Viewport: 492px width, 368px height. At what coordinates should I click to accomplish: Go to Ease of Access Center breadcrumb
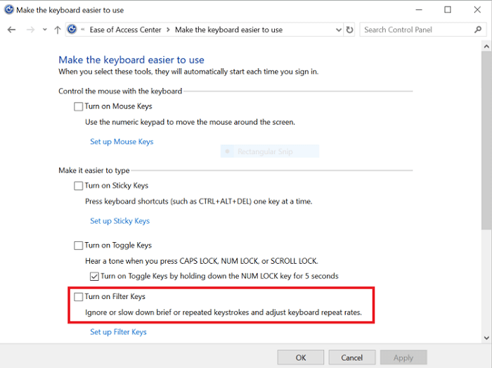click(125, 30)
